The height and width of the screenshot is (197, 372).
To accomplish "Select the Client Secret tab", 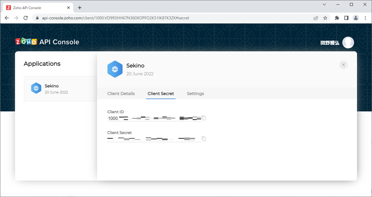I will pyautogui.click(x=161, y=93).
